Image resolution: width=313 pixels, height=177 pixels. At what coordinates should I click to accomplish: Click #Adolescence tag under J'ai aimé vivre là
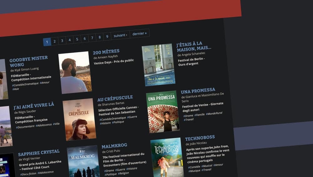[x=44, y=125]
